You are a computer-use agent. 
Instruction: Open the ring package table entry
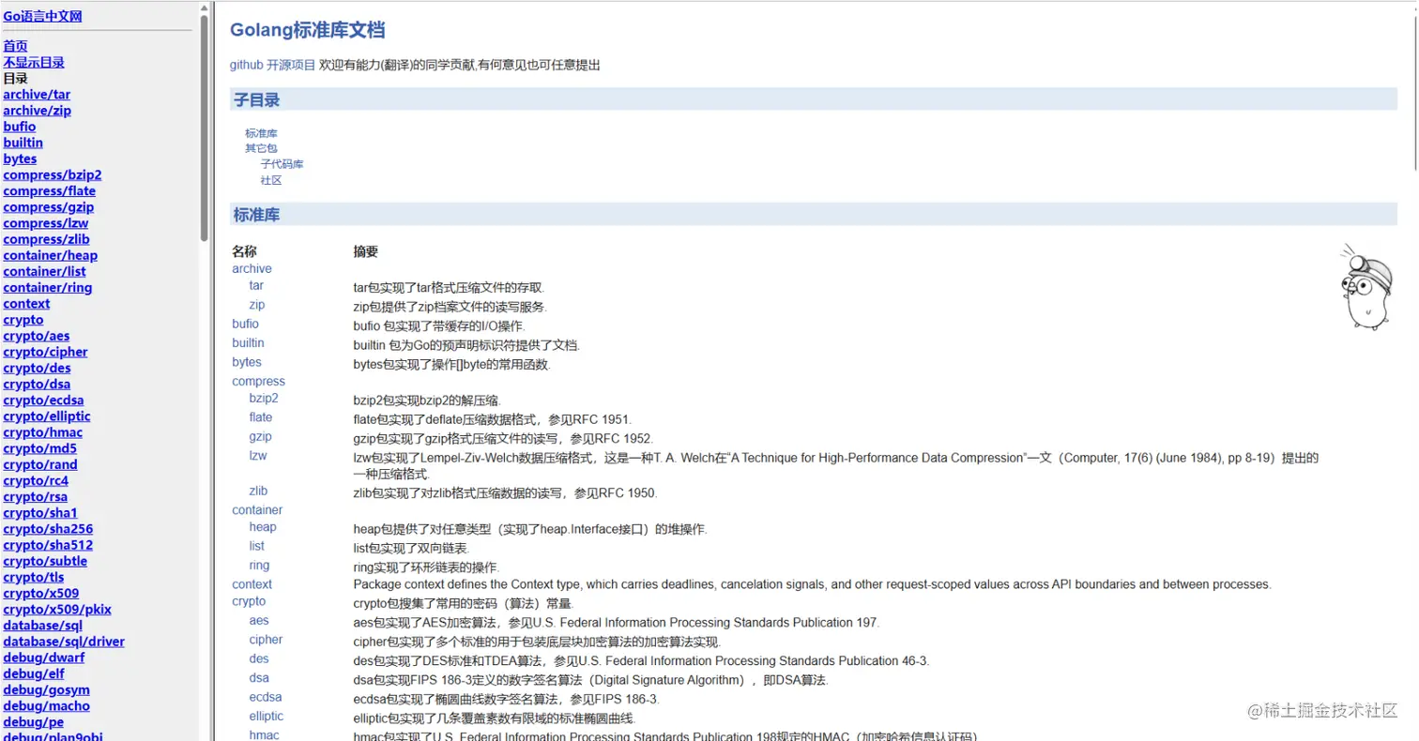pos(259,565)
